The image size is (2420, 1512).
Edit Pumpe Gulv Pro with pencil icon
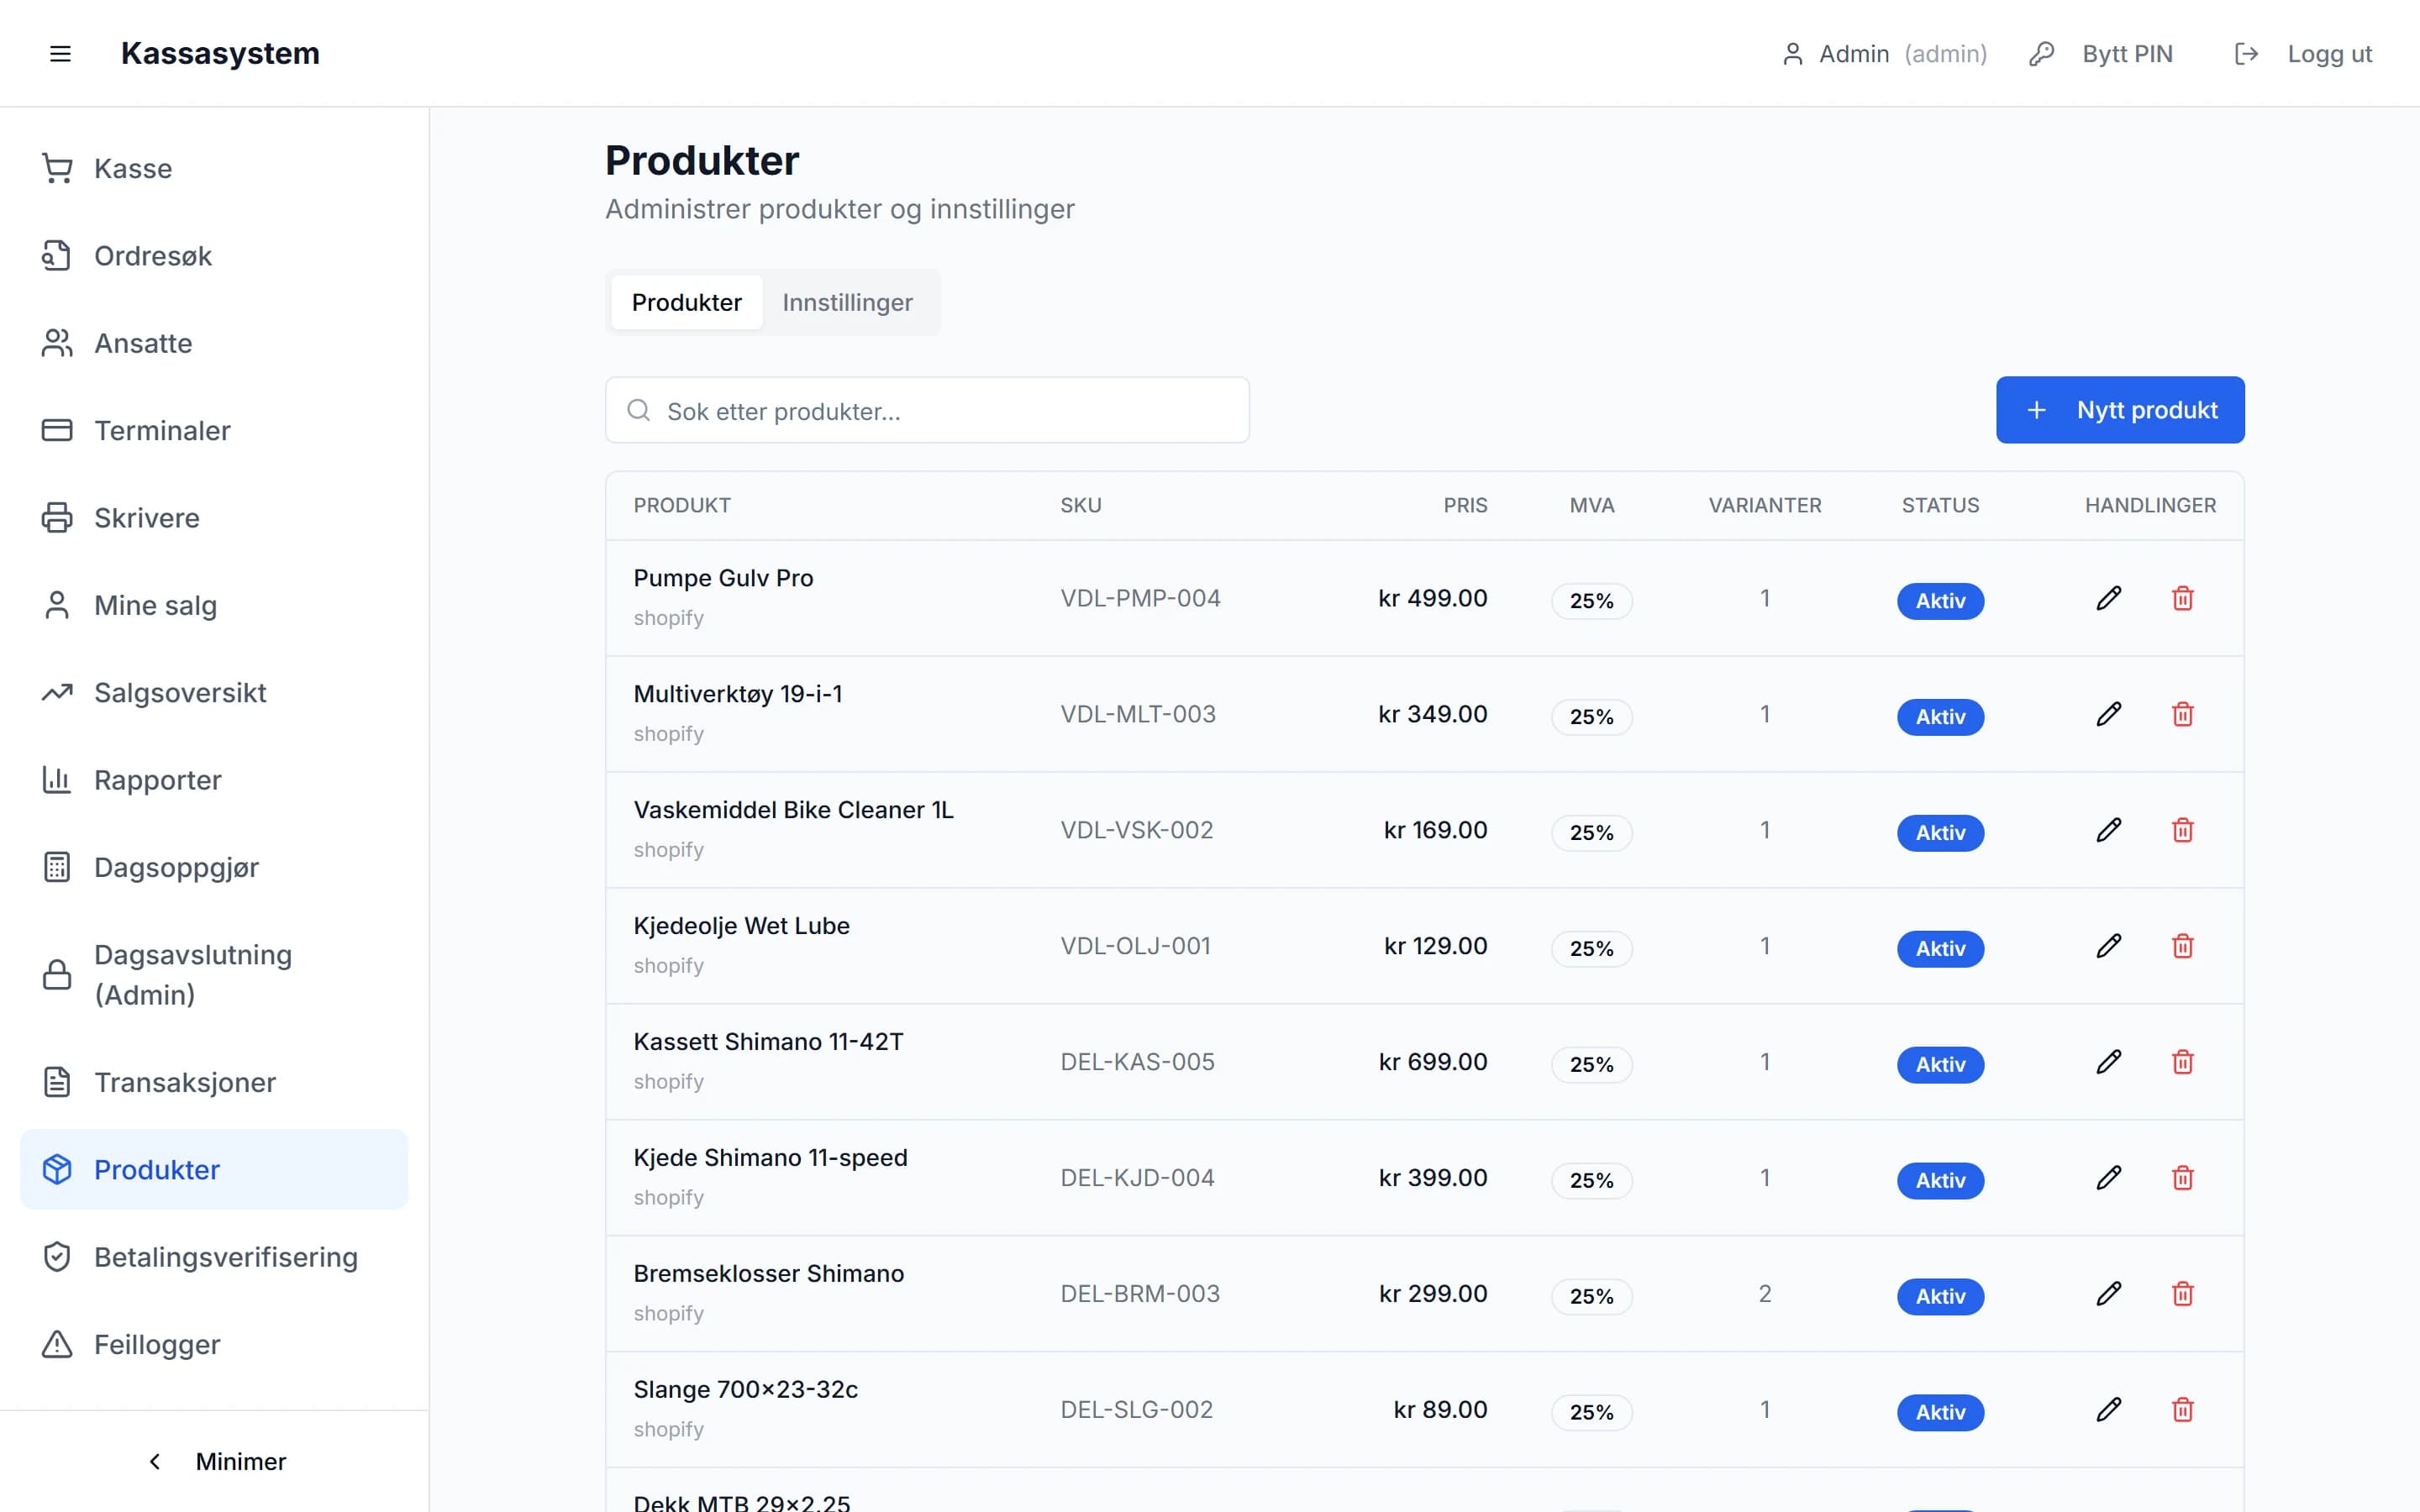[2109, 598]
